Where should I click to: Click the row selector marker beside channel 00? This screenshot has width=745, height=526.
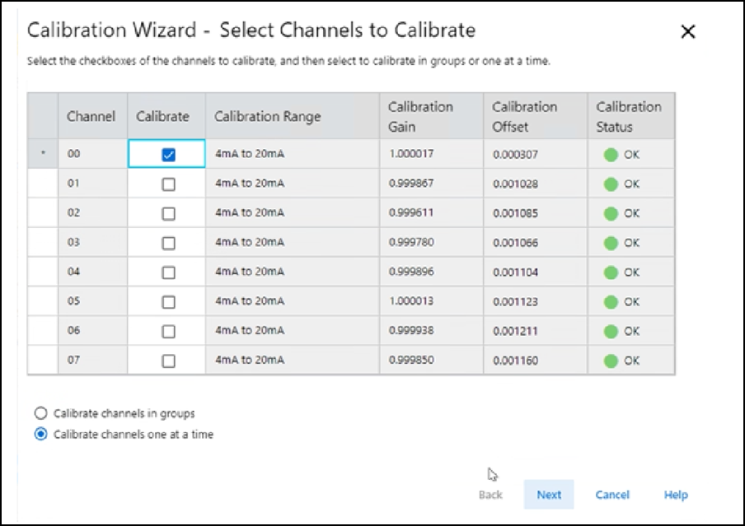coord(43,155)
